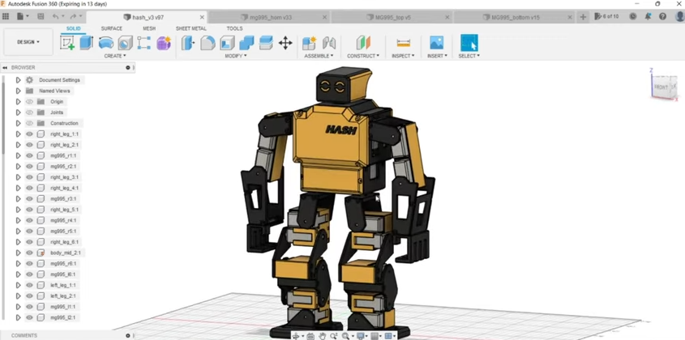
Task: Hide the left_leg_1:1 component
Action: pos(29,285)
